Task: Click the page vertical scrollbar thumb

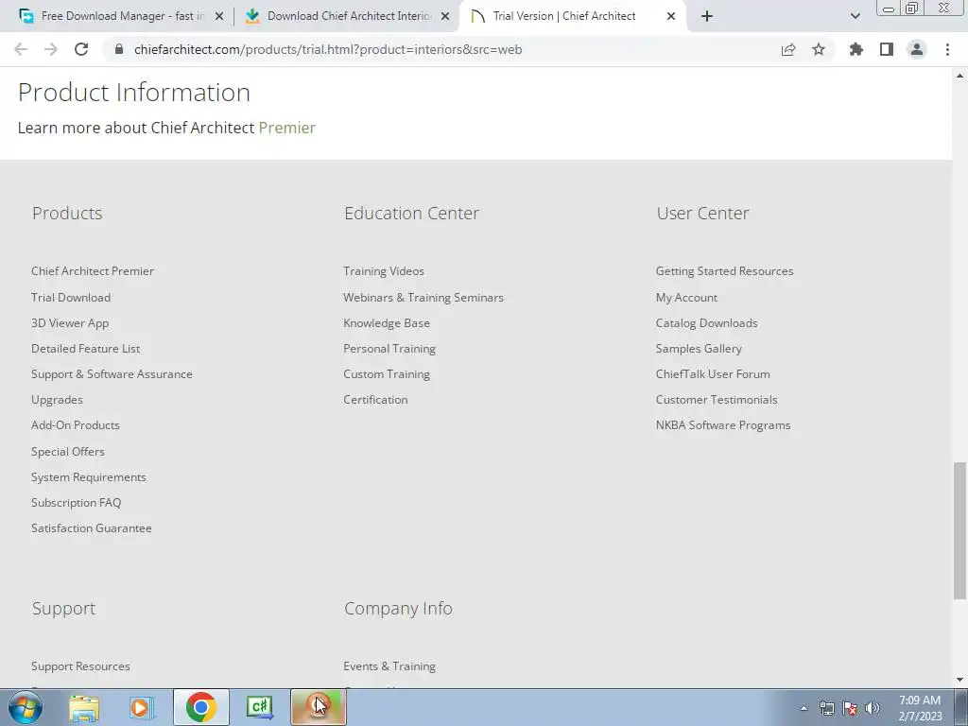Action: click(959, 529)
